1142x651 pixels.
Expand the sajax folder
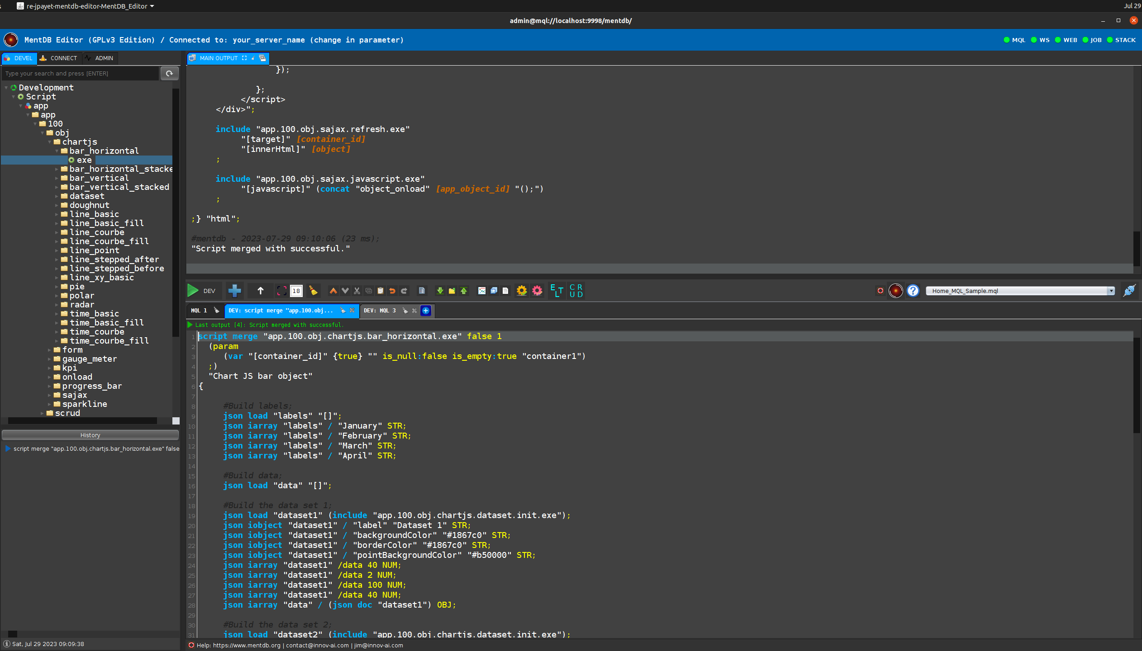pyautogui.click(x=49, y=395)
